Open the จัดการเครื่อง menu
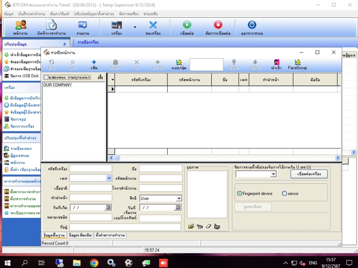The width and height of the screenshot is (358, 268). coord(129,14)
